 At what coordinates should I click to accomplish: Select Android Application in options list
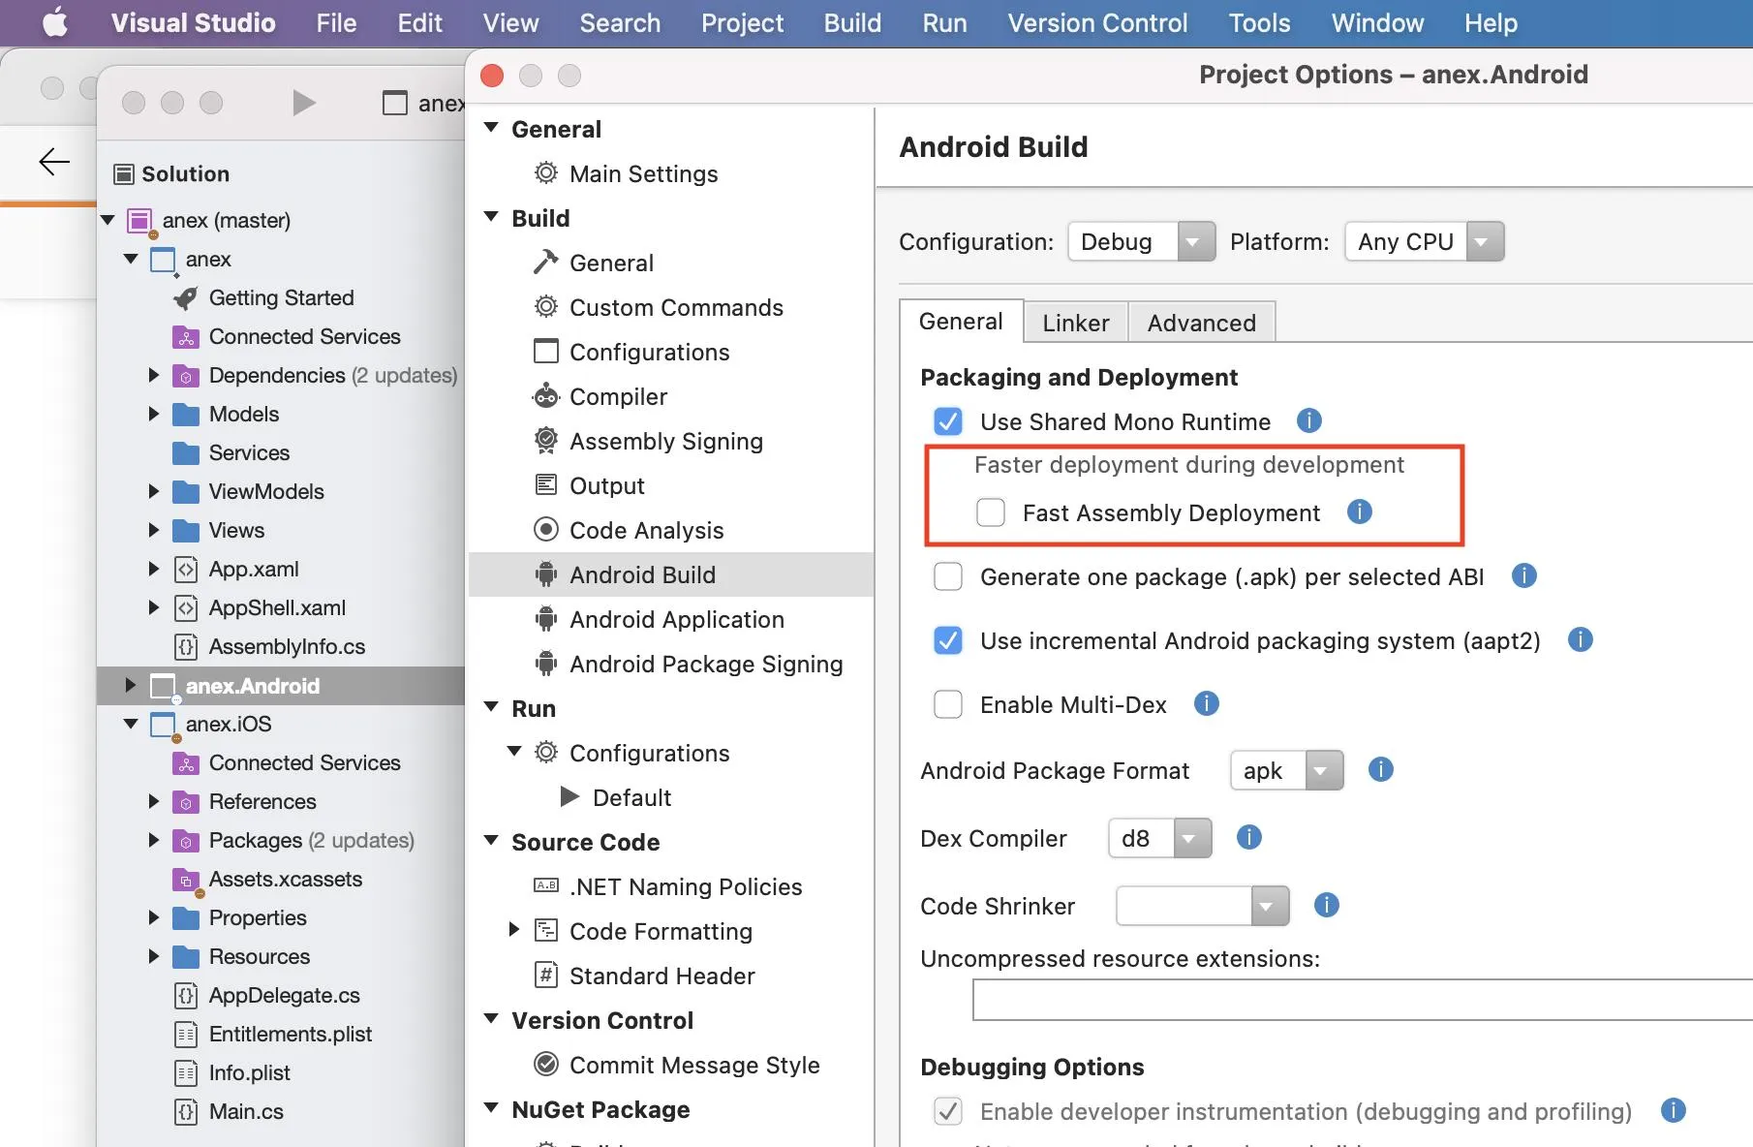click(x=676, y=619)
